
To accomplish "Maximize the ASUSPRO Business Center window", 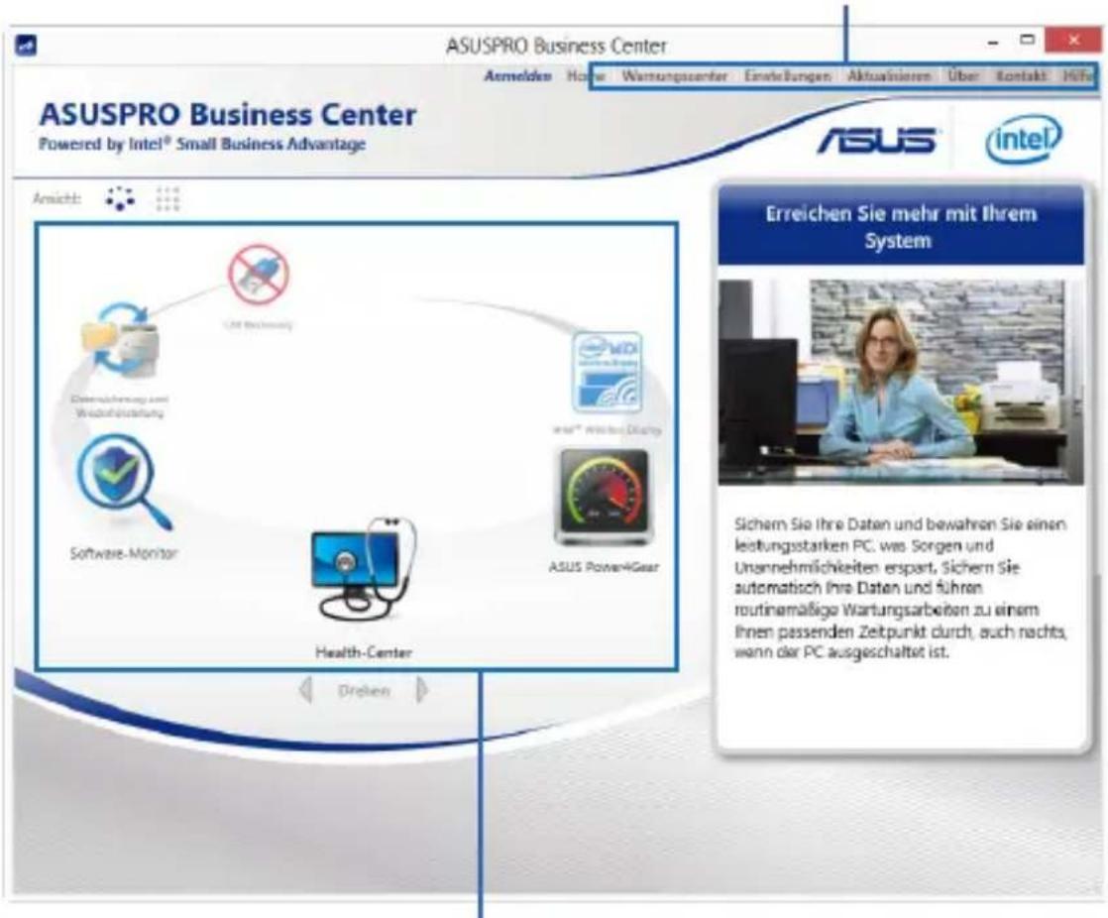I will point(1028,41).
